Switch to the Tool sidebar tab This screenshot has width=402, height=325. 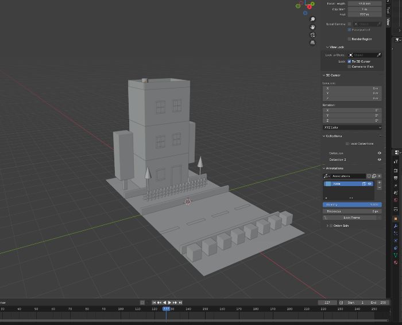coord(388,10)
